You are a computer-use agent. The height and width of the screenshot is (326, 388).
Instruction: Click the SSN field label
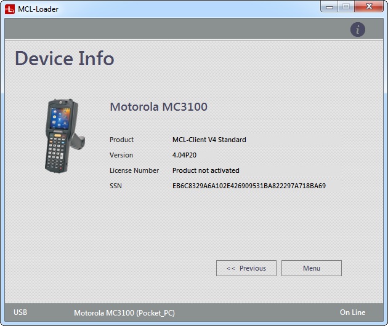click(116, 186)
